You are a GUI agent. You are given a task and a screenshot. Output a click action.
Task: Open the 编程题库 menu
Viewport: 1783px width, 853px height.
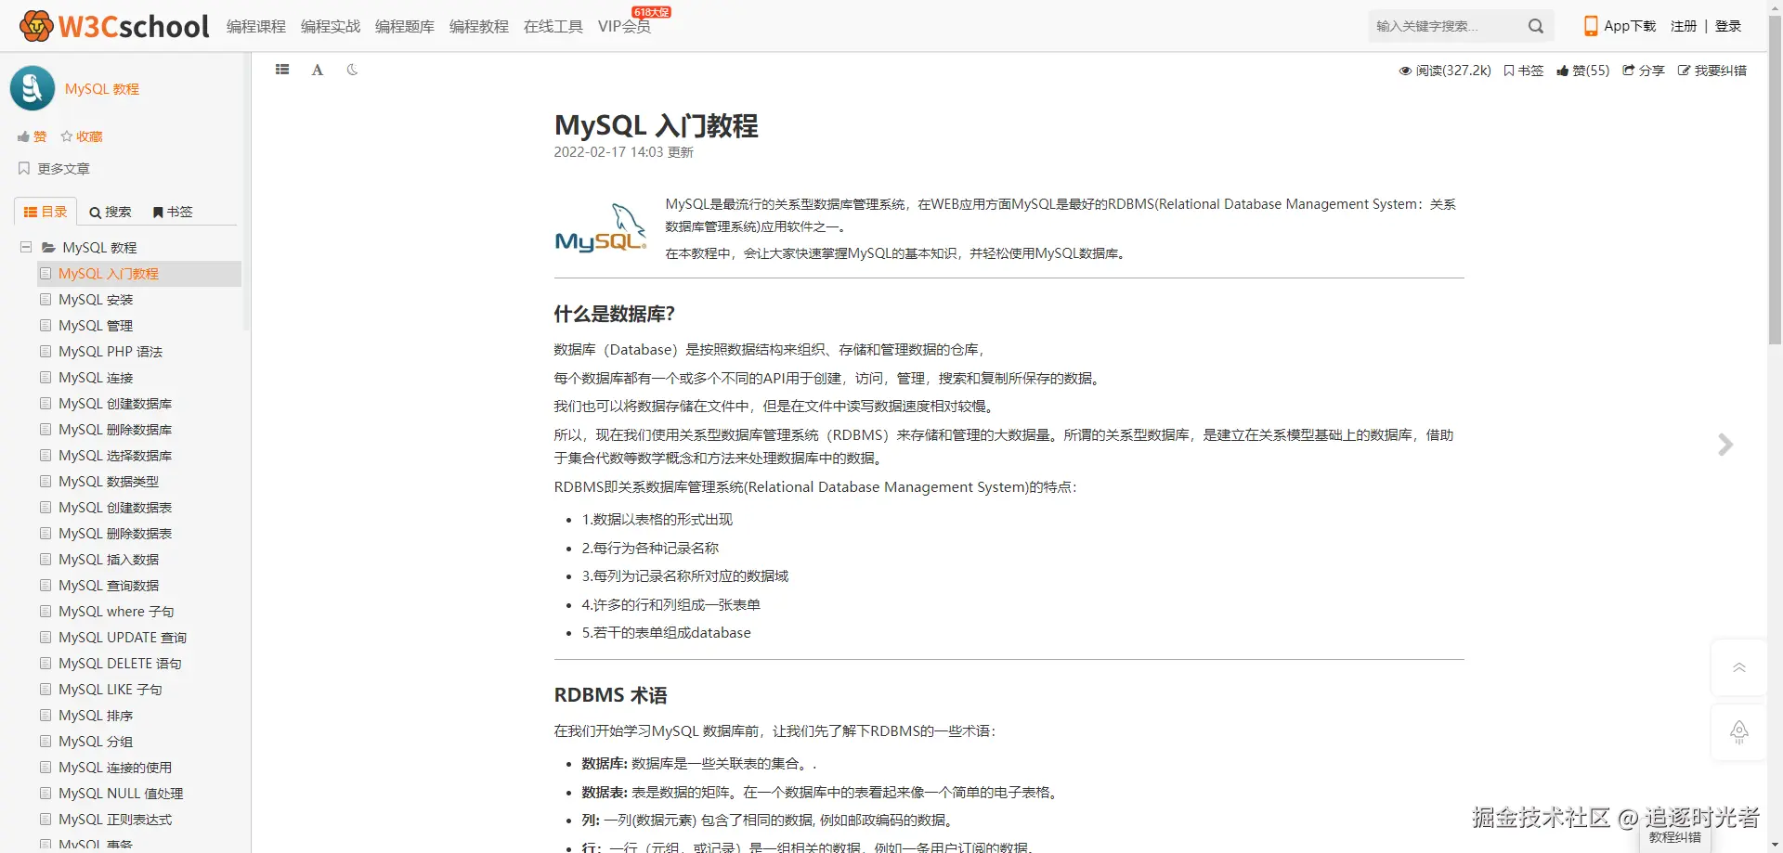pos(405,26)
